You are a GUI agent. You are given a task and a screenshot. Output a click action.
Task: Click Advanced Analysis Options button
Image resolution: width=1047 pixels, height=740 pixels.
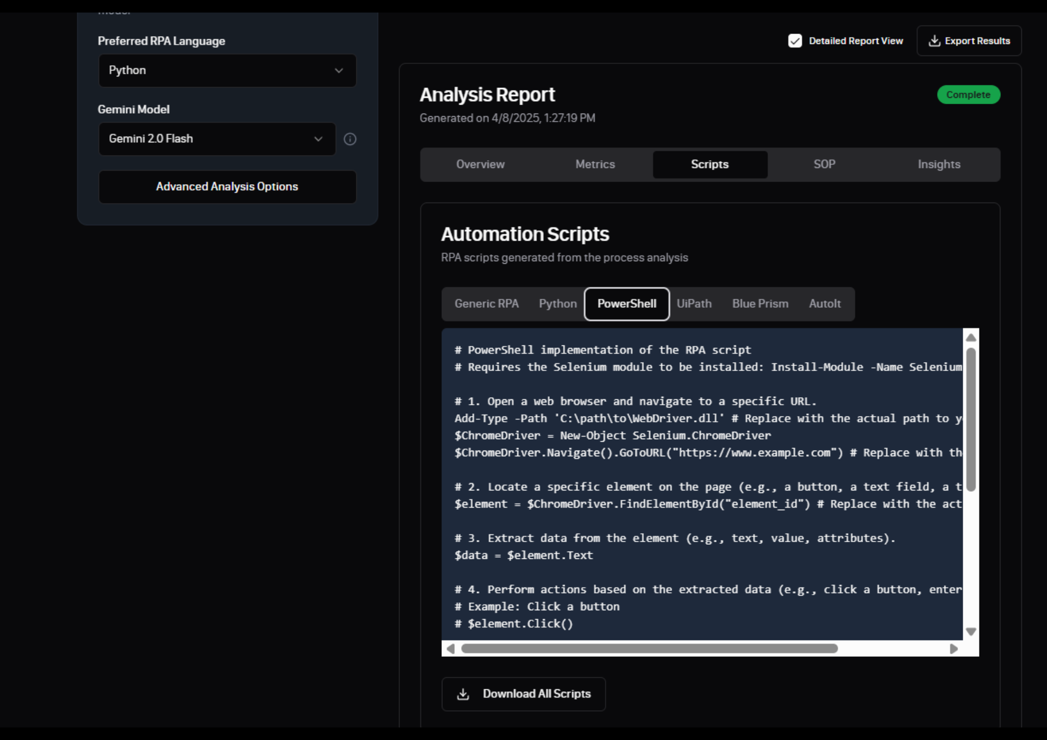pos(227,187)
